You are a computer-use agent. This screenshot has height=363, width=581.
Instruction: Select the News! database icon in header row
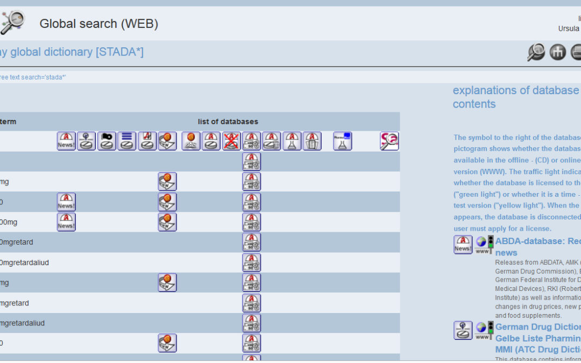coord(66,141)
